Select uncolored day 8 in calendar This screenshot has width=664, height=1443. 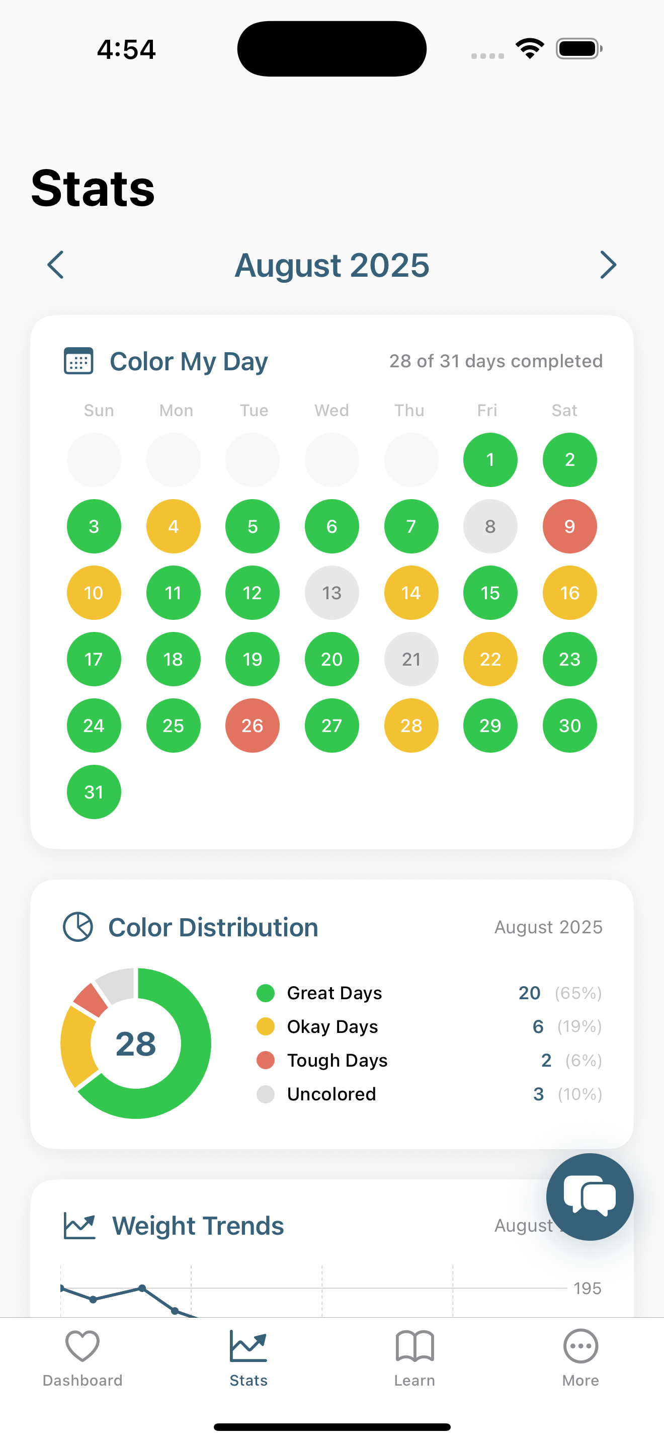490,527
